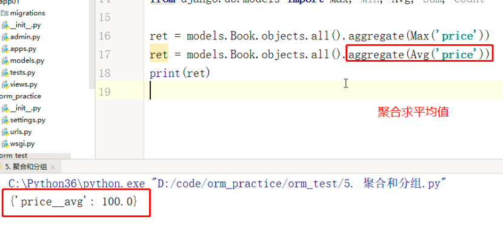Image resolution: width=503 pixels, height=225 pixels.
Task: Click the wsgi.py Python file icon
Action: point(5,144)
